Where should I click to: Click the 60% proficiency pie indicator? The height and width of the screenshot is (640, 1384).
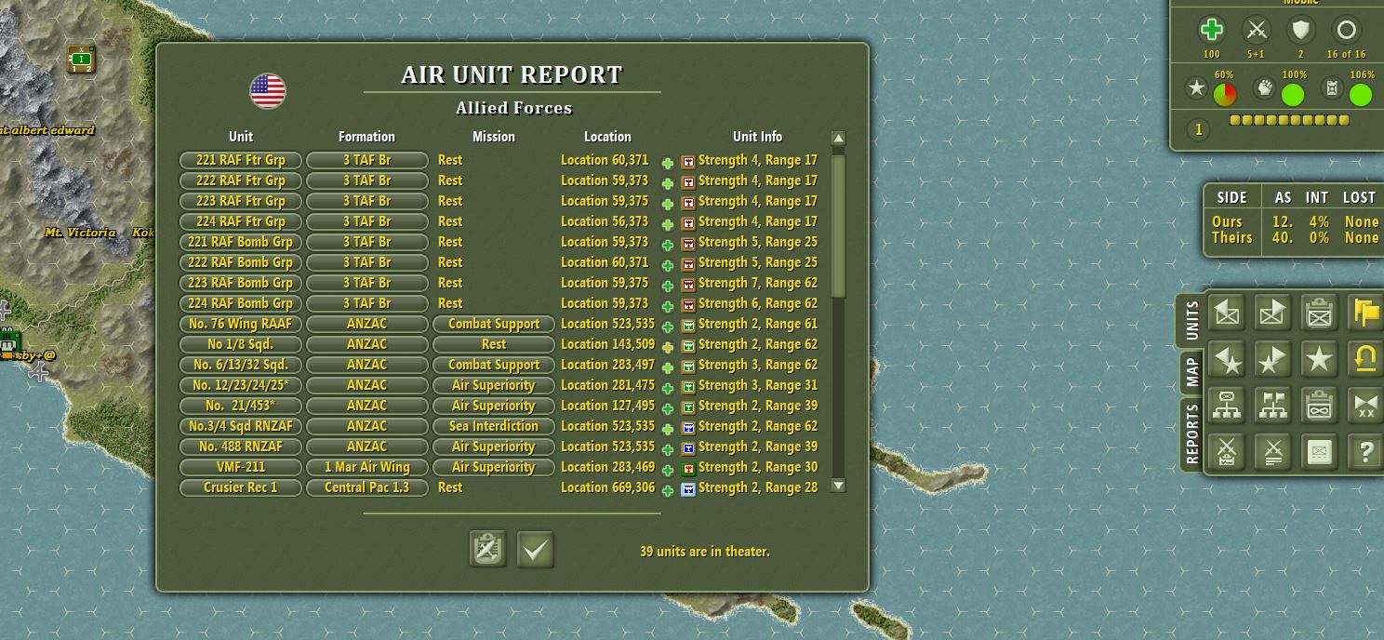(1225, 94)
